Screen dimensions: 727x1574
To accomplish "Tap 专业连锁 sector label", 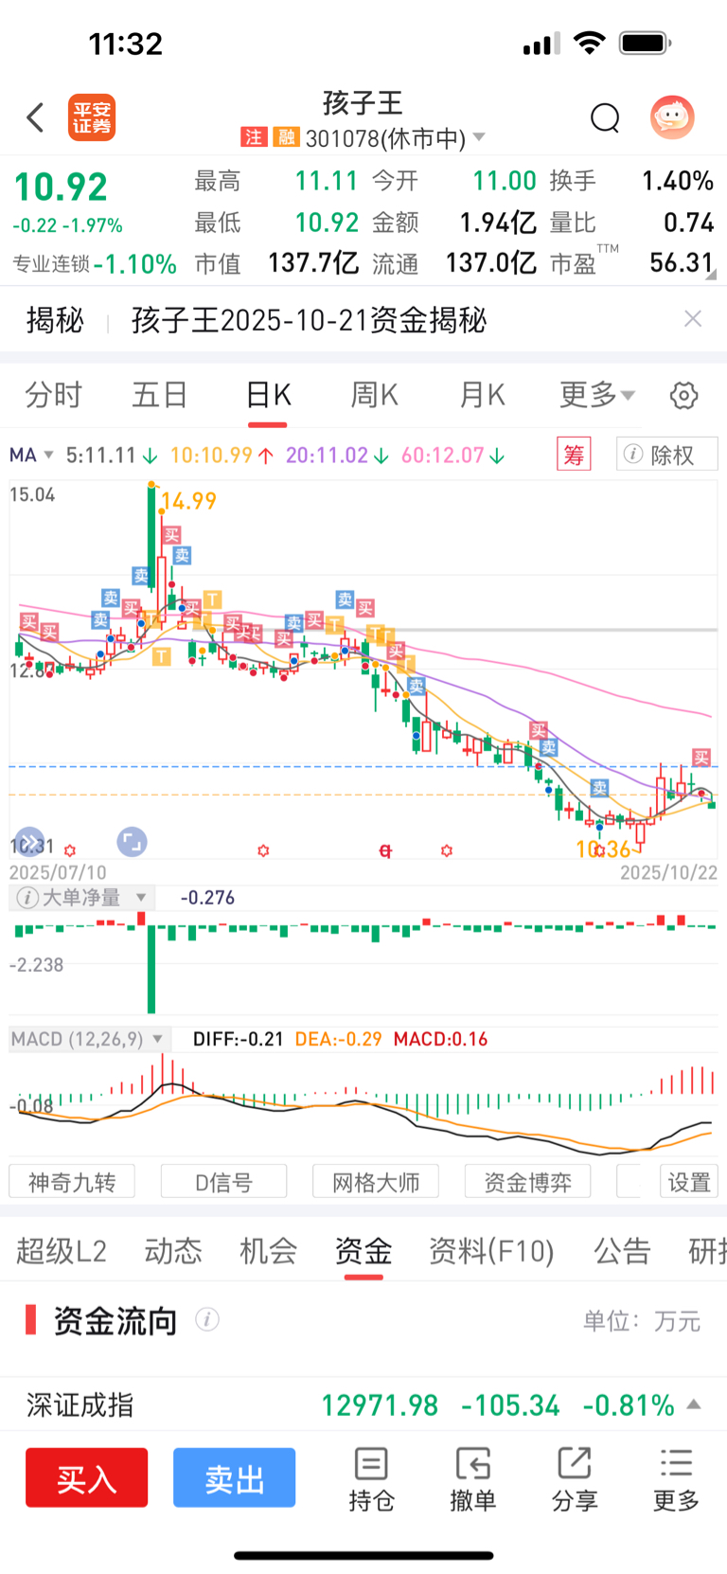I will click(x=51, y=264).
